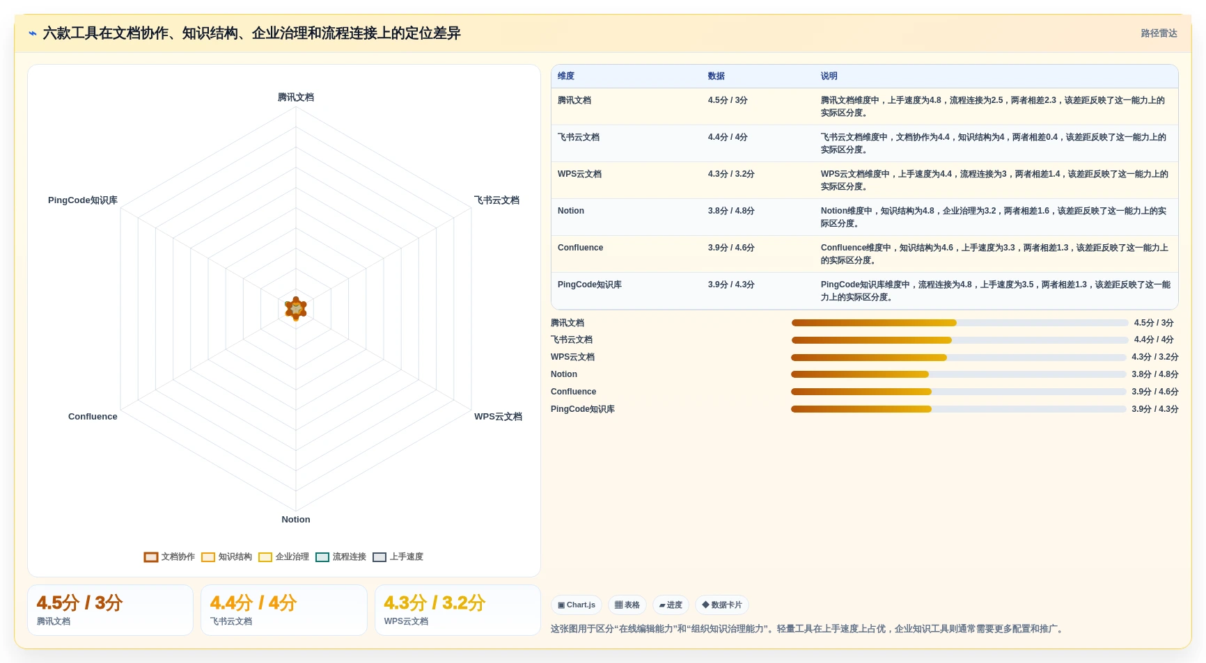Toggle the 流程连接 legend swatch

[322, 557]
